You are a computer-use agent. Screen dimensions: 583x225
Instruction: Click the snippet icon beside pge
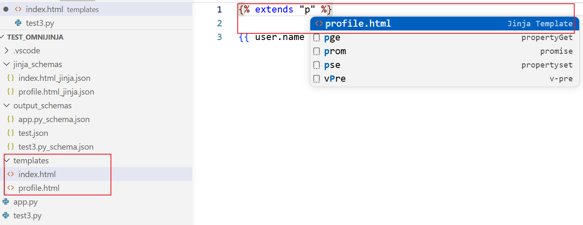(317, 38)
